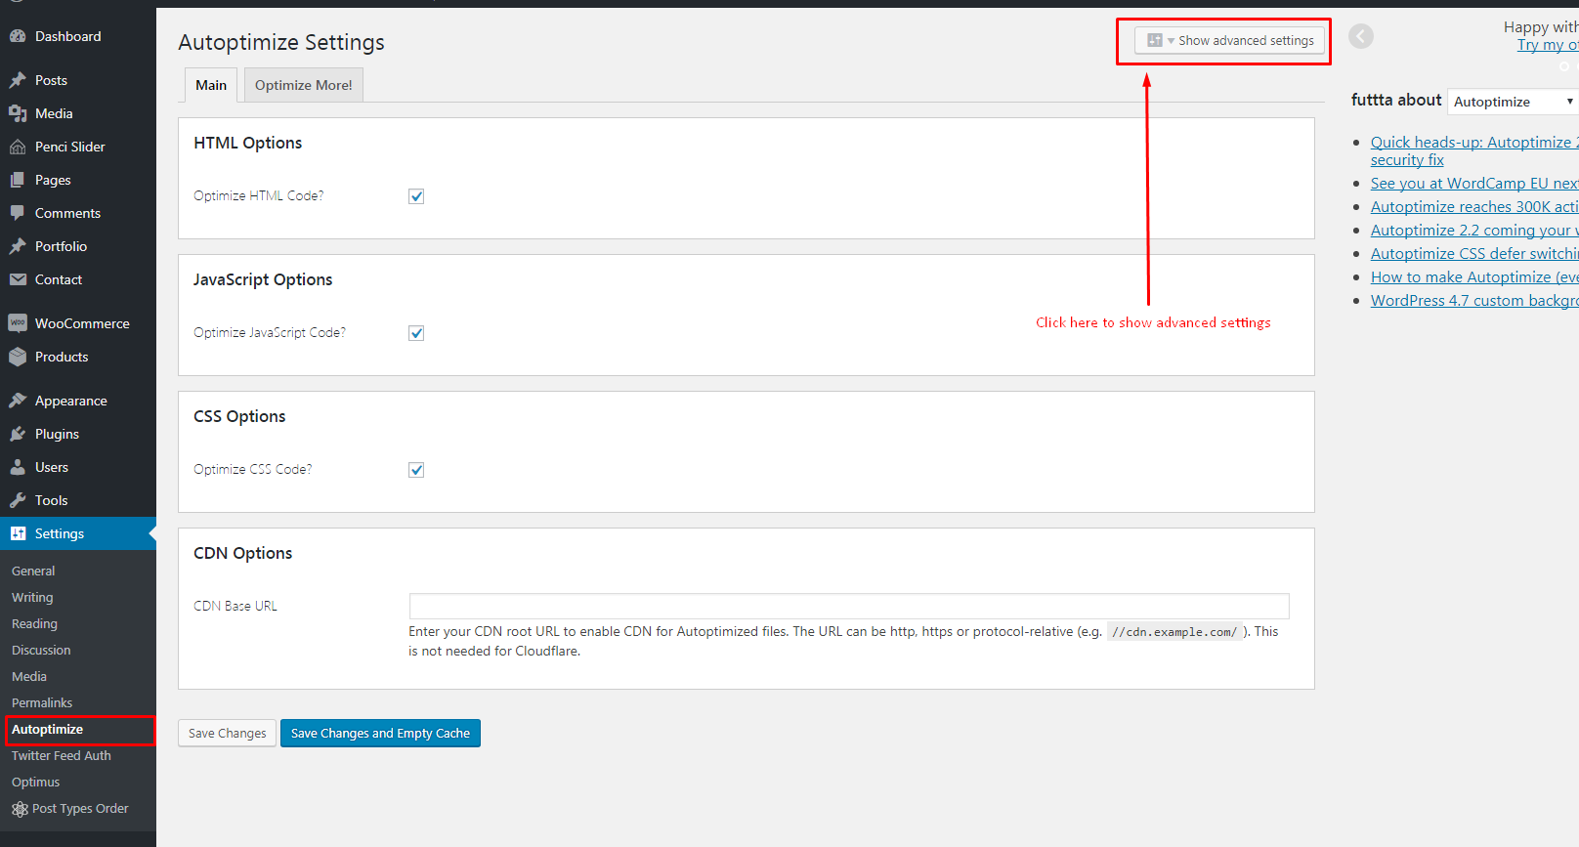The image size is (1579, 847).
Task: Click the 'CDN Options' section heading
Action: pos(243,553)
